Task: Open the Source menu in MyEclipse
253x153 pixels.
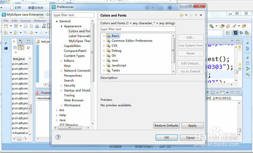Action: coord(26,21)
